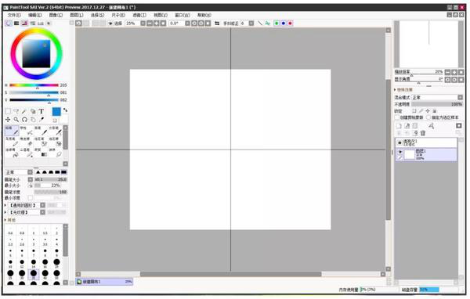
Task: Choose the airbrush (喷枪) tool
Action: click(x=27, y=131)
